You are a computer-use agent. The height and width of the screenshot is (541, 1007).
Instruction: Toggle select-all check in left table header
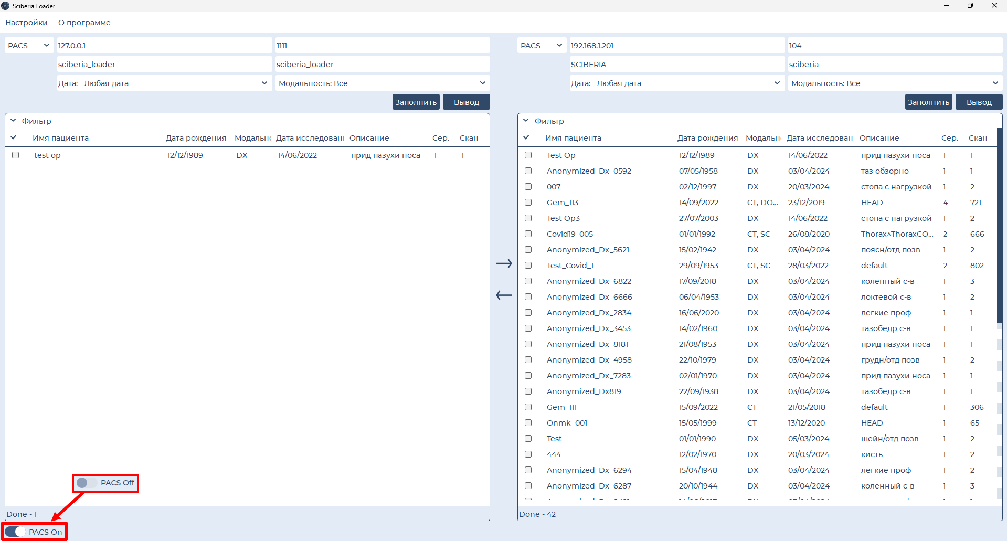14,137
